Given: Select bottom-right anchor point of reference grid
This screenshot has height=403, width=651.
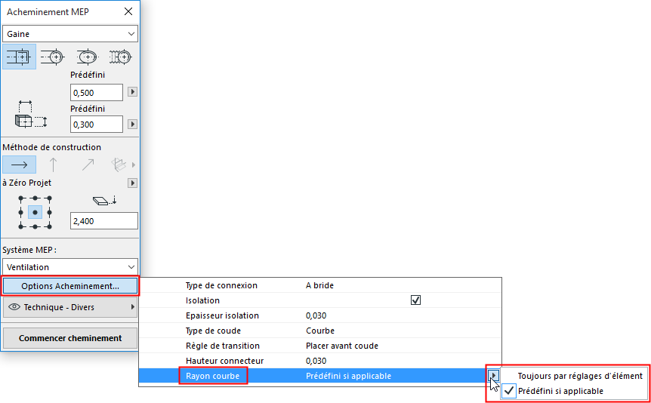Looking at the screenshot, I should tap(49, 226).
